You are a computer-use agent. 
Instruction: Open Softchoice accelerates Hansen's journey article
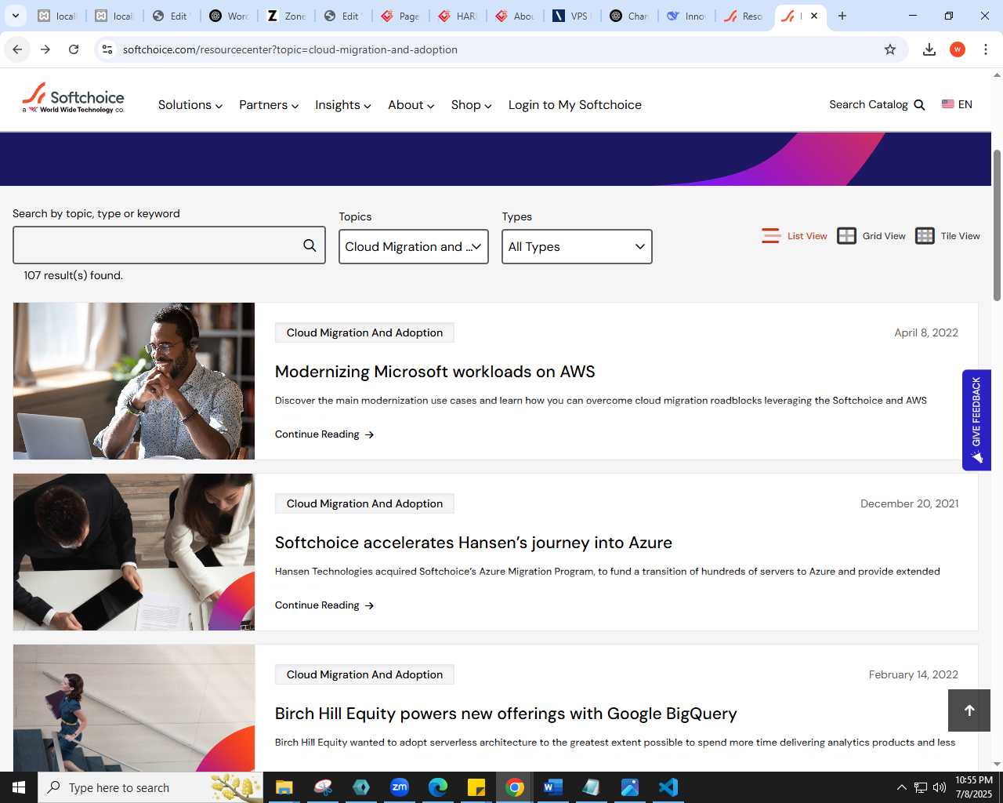pyautogui.click(x=473, y=543)
